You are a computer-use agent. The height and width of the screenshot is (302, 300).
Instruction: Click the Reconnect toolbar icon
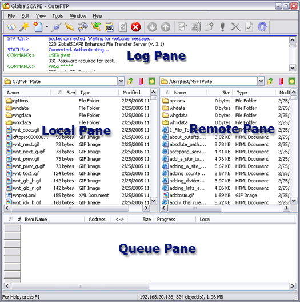[x=123, y=27]
